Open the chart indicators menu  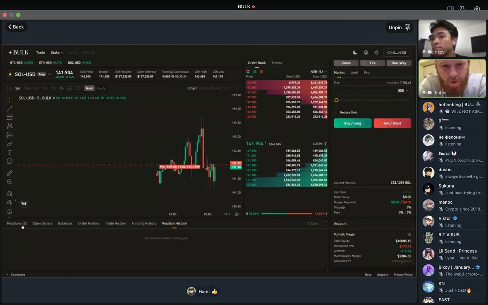coord(70,88)
